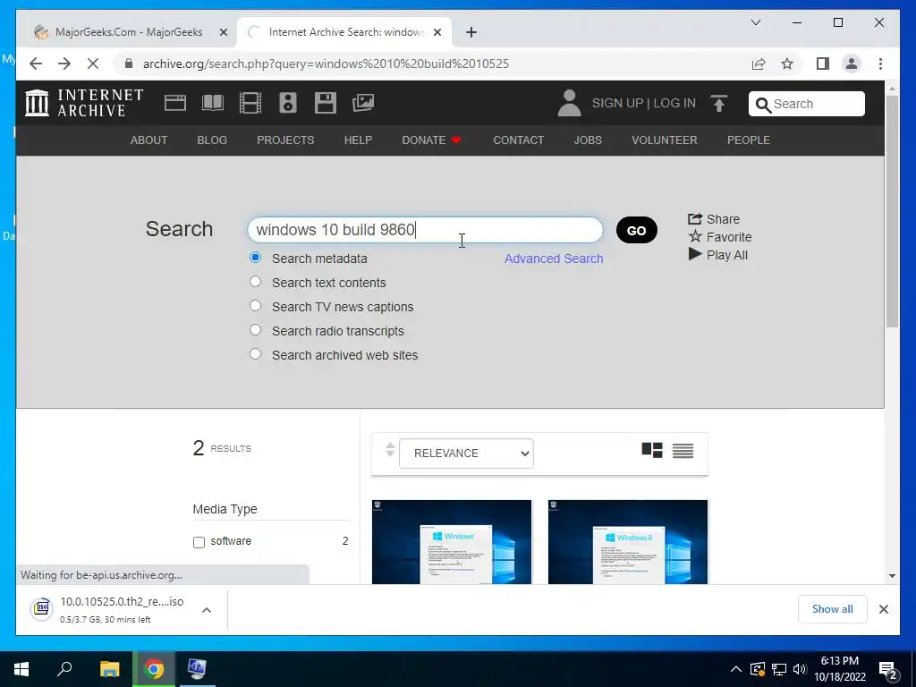Click the LOG IN link
This screenshot has width=916, height=687.
tap(674, 104)
